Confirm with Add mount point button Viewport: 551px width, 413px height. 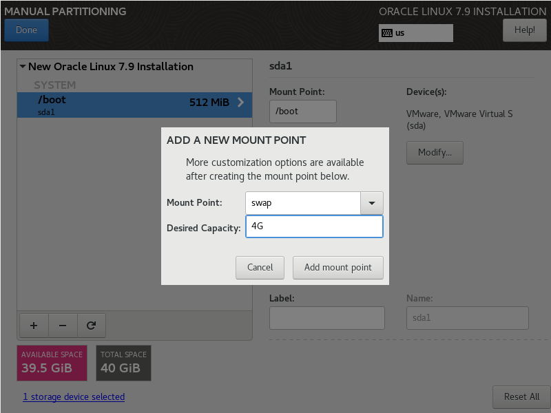(337, 268)
